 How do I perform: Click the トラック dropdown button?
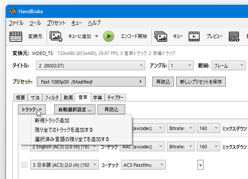(32, 109)
